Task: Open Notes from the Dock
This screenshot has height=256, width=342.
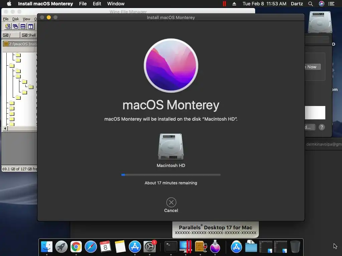Action: click(120, 247)
